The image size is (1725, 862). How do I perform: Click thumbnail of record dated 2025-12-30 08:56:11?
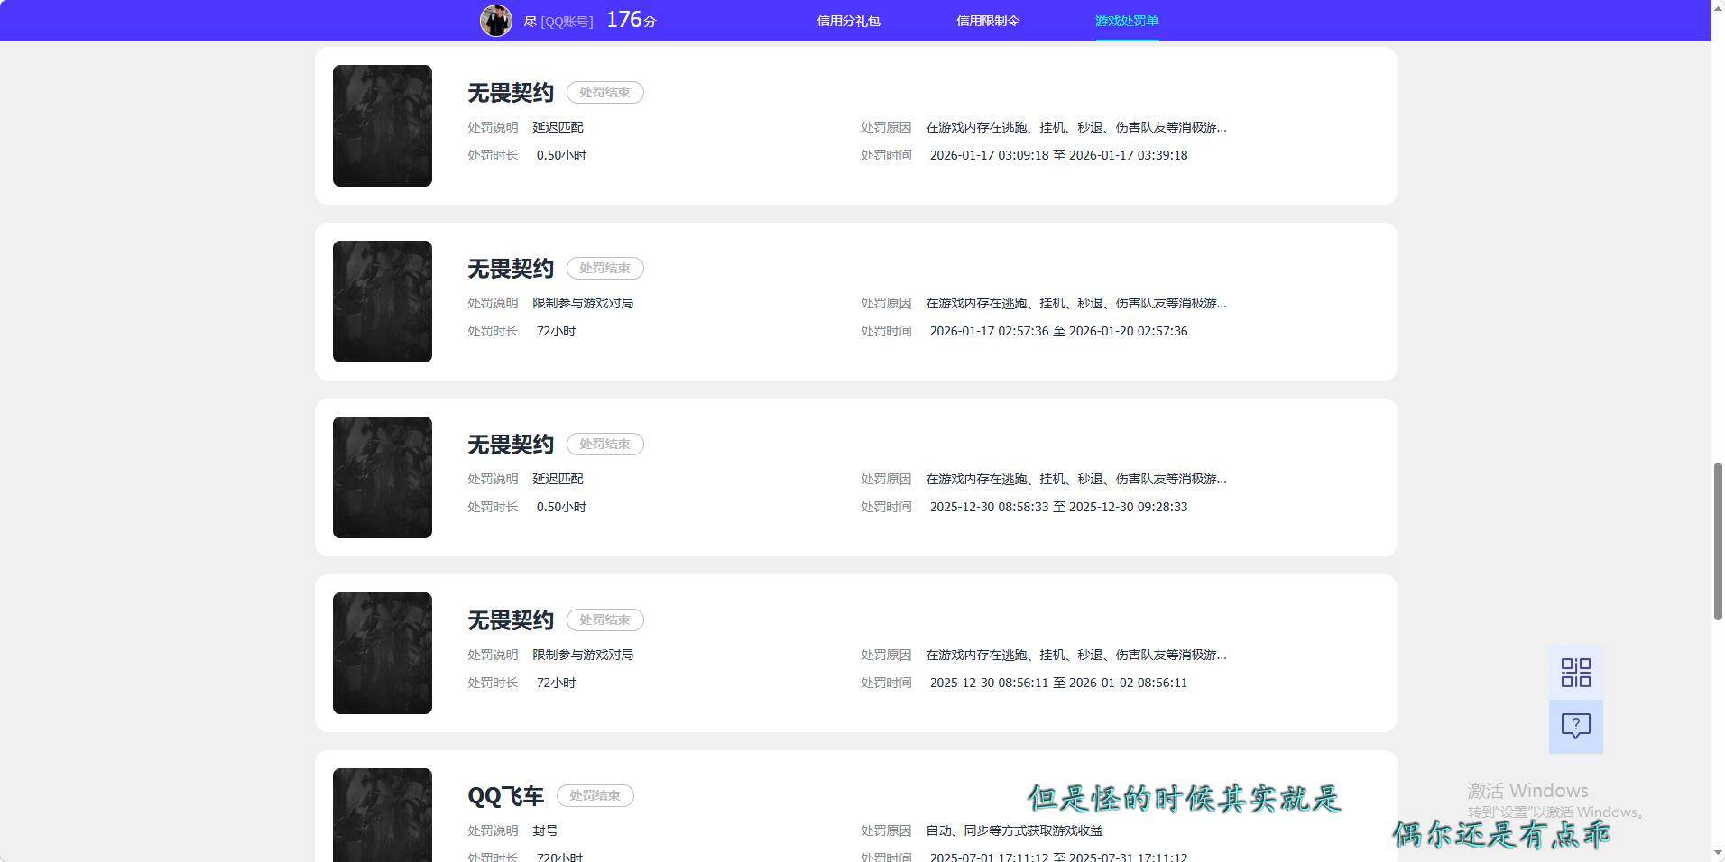383,653
